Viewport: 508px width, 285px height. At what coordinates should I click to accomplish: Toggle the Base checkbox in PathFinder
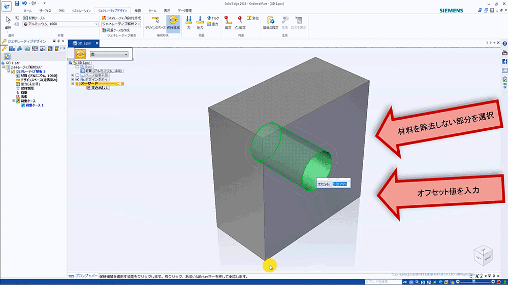(77, 66)
